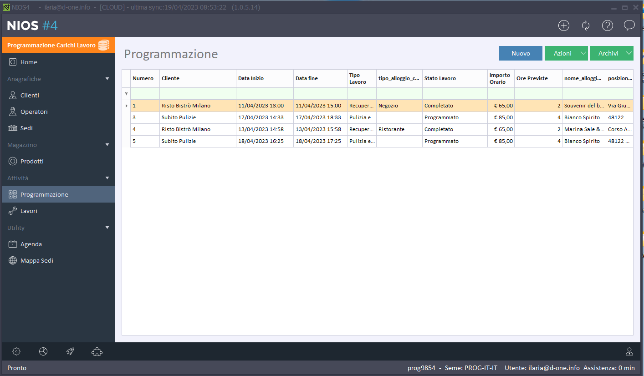This screenshot has height=376, width=644.
Task: Click the pie chart icon in bottom bar
Action: point(43,351)
